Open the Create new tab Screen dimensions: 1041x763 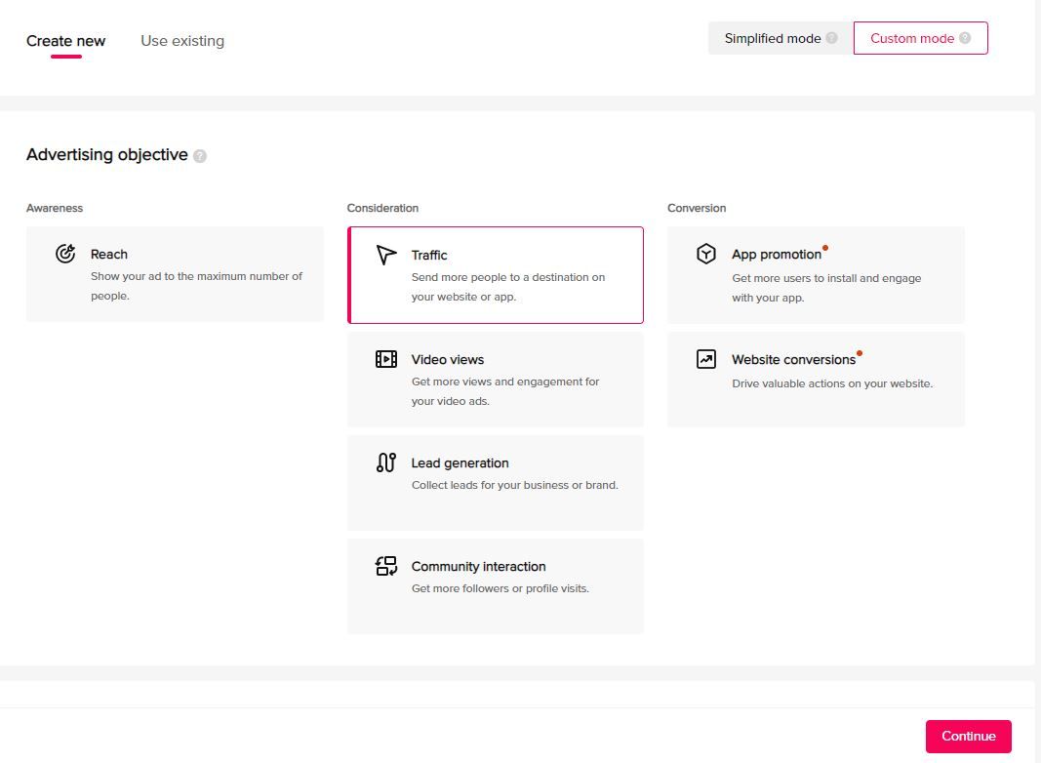65,41
